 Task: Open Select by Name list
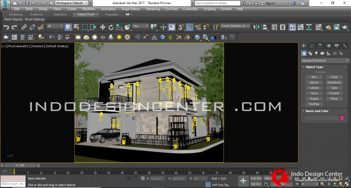coord(76,27)
